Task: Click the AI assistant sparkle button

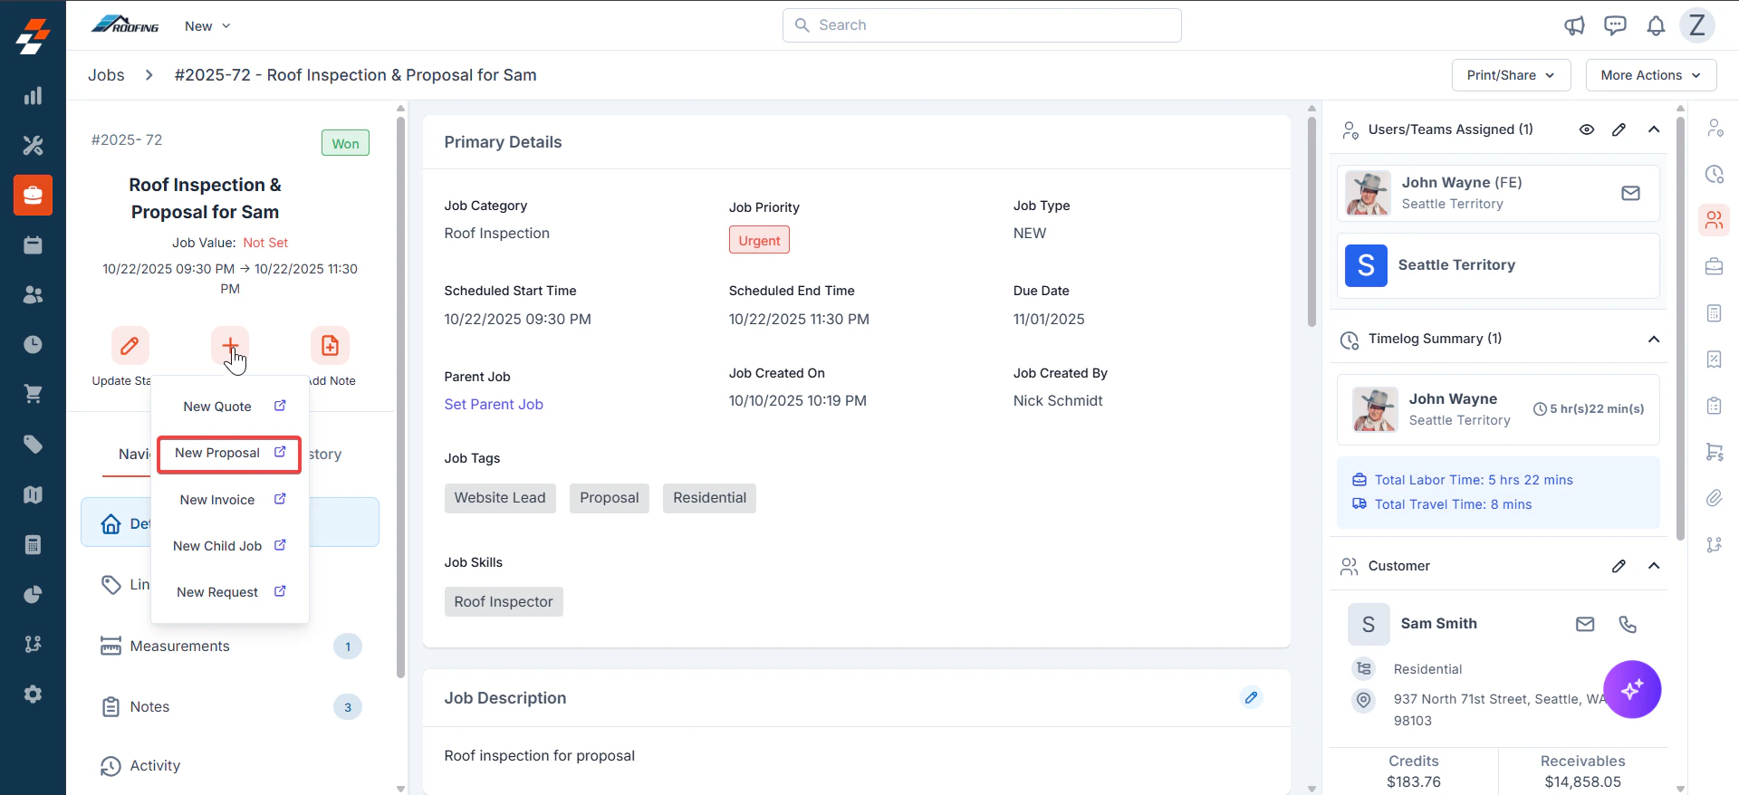Action: [1632, 689]
